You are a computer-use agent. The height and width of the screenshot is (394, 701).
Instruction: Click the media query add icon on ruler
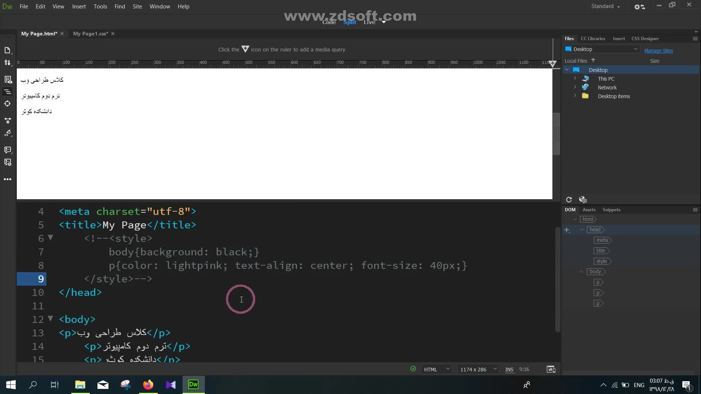coord(552,64)
